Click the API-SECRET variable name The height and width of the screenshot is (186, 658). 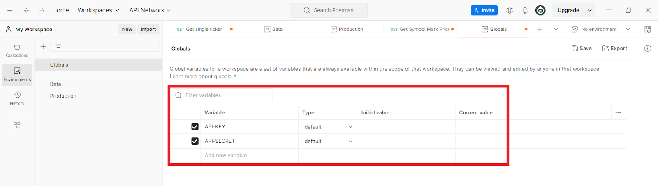(220, 141)
